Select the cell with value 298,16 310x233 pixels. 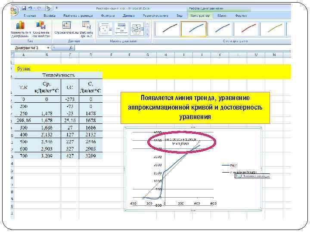[24, 120]
